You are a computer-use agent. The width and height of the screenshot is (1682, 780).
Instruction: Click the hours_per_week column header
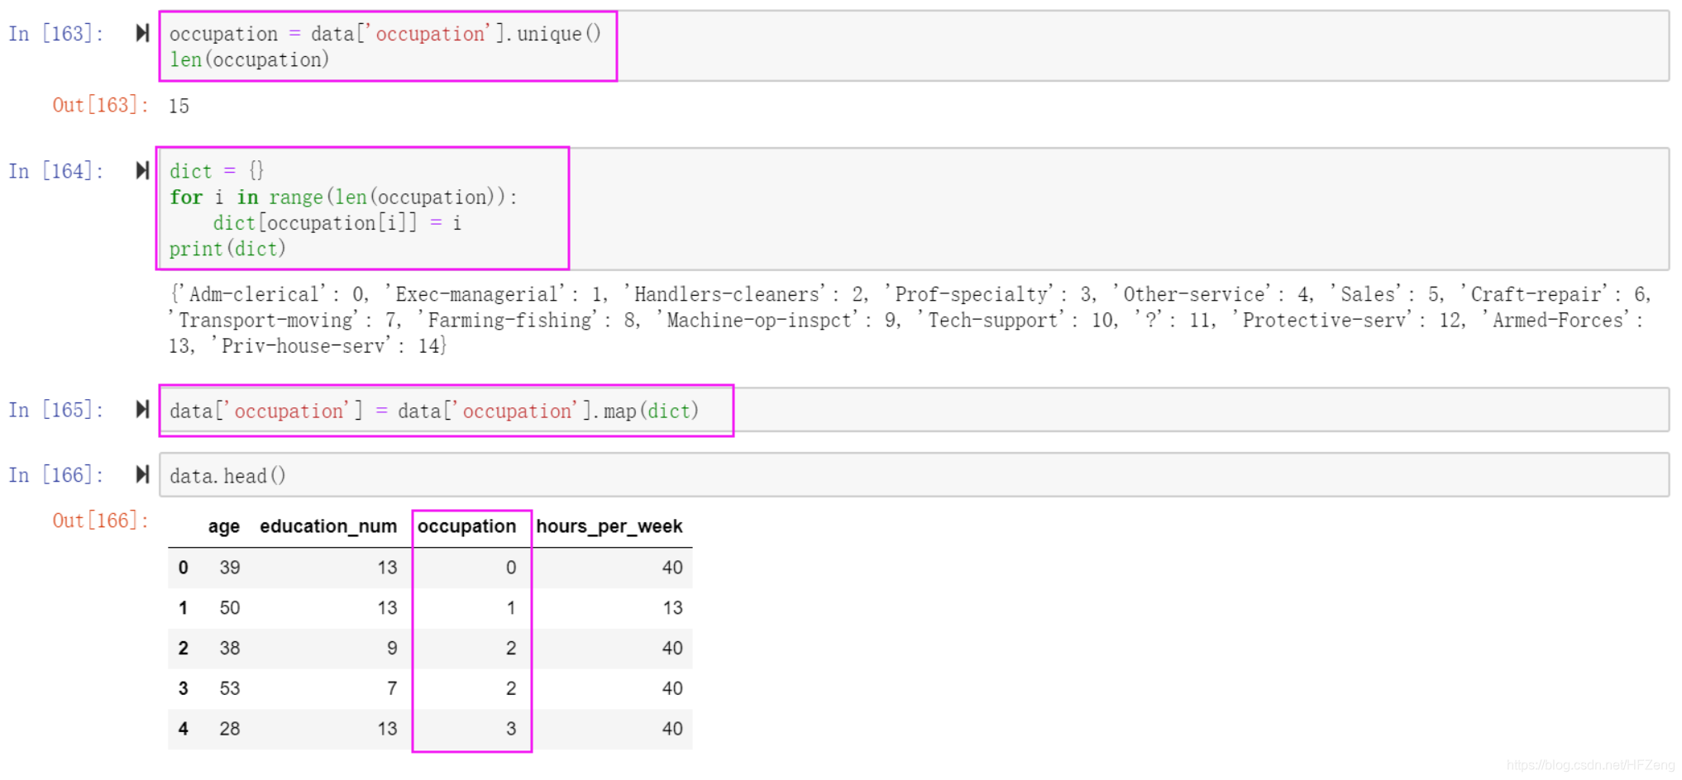click(x=609, y=526)
